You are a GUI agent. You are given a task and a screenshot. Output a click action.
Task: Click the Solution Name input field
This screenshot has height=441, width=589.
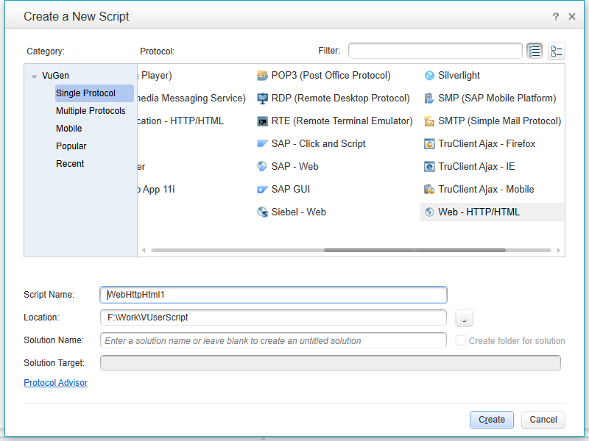[273, 340]
